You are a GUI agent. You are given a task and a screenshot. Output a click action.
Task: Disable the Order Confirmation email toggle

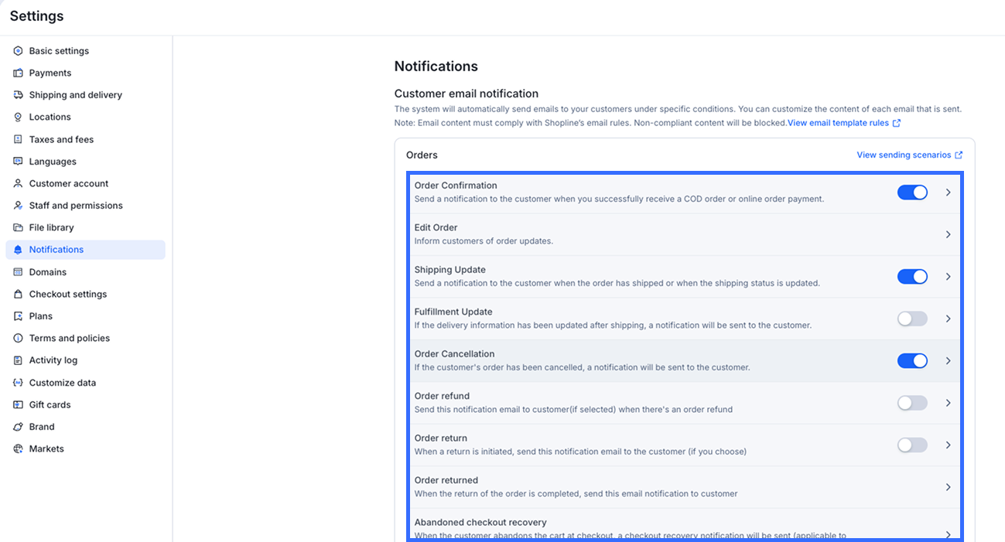[x=912, y=193]
